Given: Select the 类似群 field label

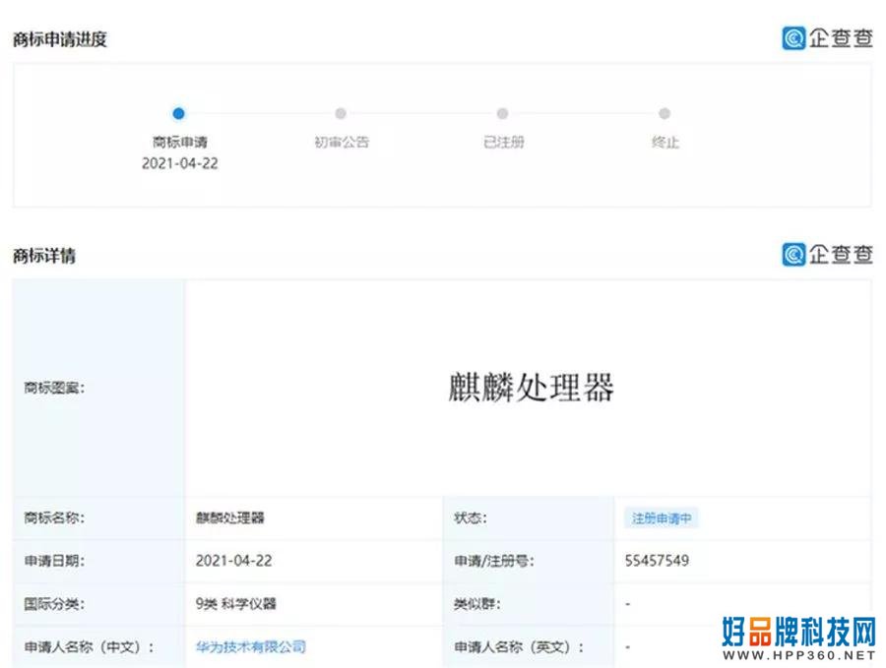Looking at the screenshot, I should pos(476,604).
